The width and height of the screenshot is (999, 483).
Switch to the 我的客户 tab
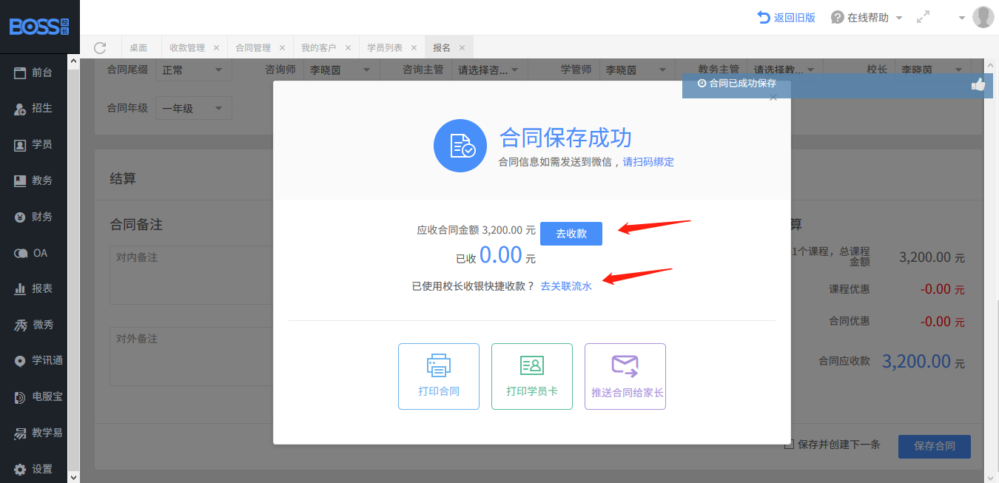(x=319, y=47)
